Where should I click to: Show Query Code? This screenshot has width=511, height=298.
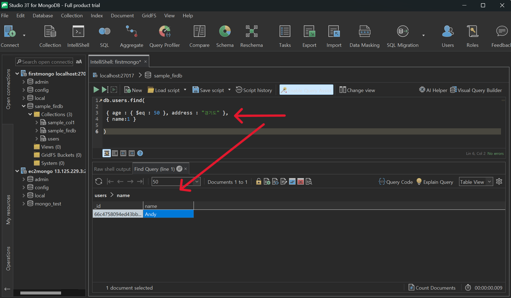click(x=396, y=182)
